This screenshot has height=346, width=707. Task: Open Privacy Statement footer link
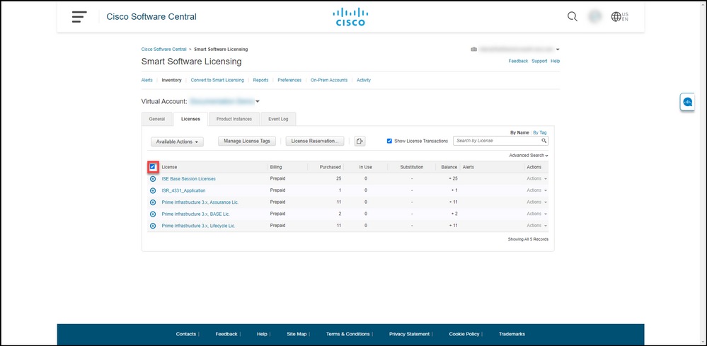click(410, 334)
